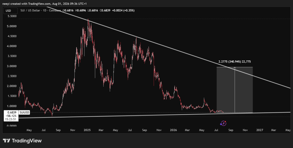Click the TradingView logo at the bottom
293x148 pixels.
tap(22, 141)
